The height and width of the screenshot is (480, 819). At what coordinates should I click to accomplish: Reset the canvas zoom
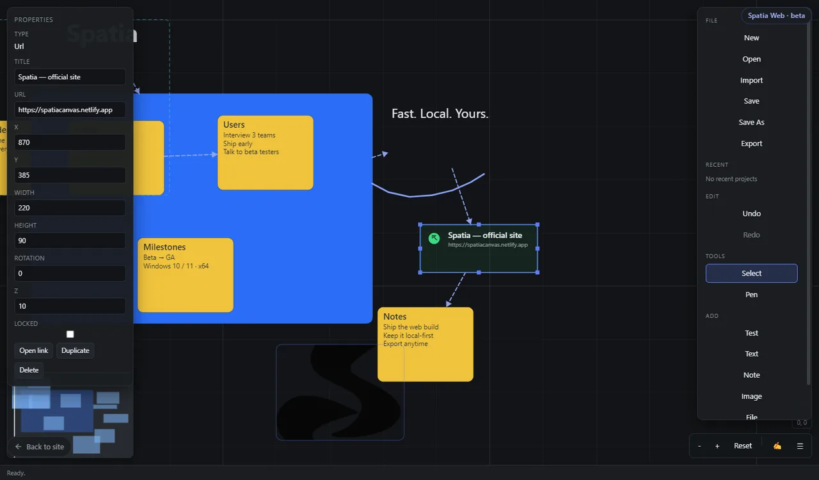[x=743, y=446]
